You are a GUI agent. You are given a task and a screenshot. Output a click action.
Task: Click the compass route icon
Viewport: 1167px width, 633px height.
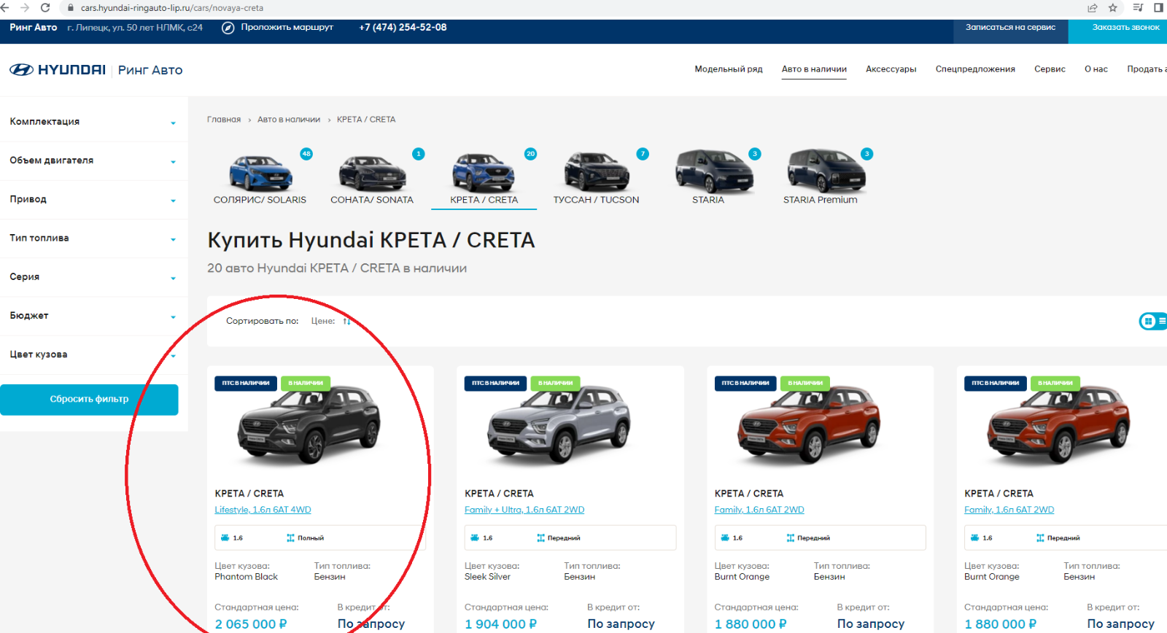228,28
